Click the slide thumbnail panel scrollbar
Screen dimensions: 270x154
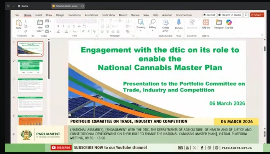[x=49, y=60]
